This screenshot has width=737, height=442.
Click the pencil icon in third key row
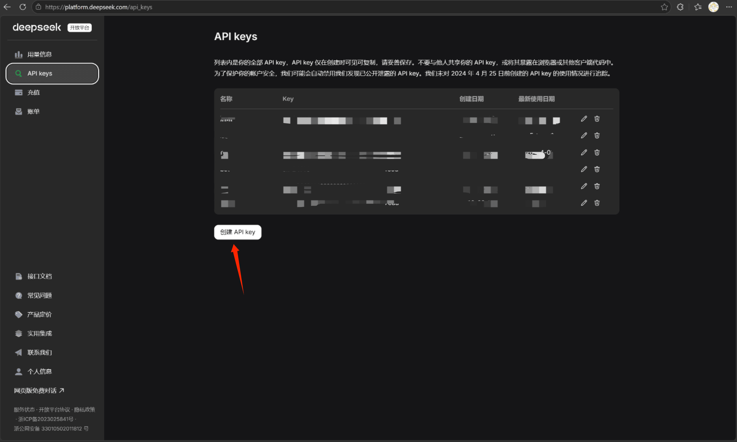click(583, 153)
